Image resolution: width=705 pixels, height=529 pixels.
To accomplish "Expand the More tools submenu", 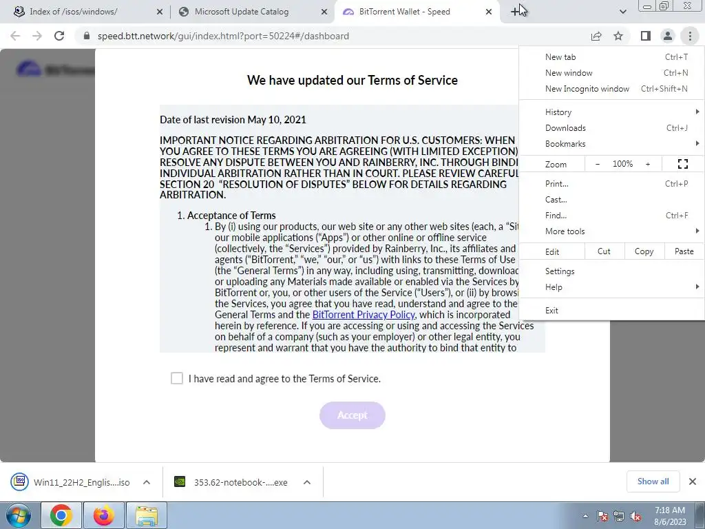I will click(612, 231).
